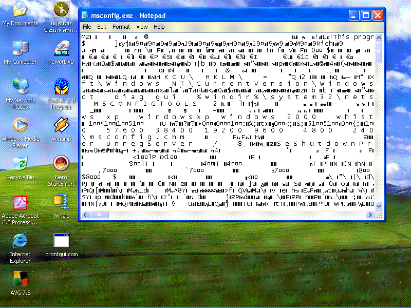
Task: Select the Recycle Bin icon
Action: [x=20, y=168]
